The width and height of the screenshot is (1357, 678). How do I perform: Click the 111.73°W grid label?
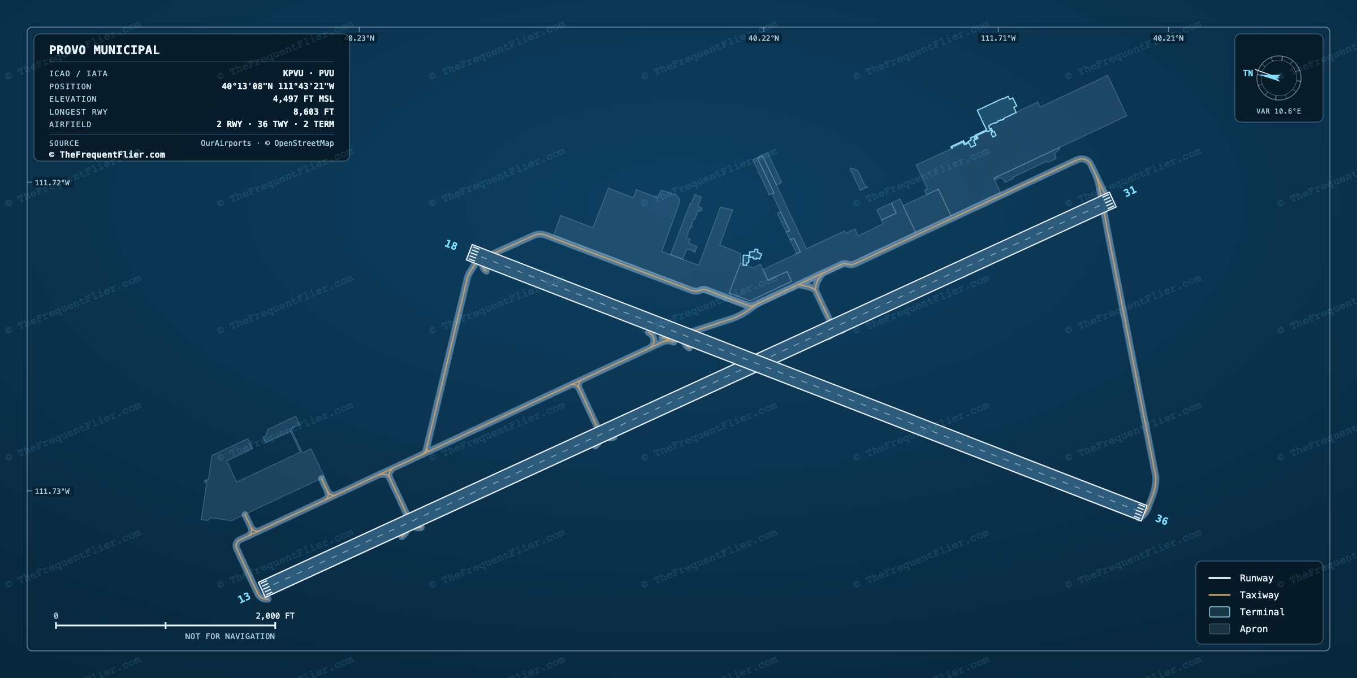(52, 491)
